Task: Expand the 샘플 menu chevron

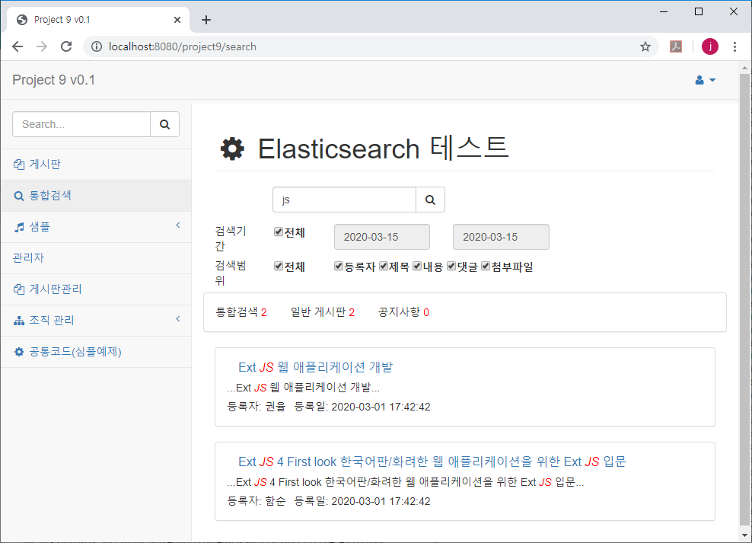Action: 178,225
